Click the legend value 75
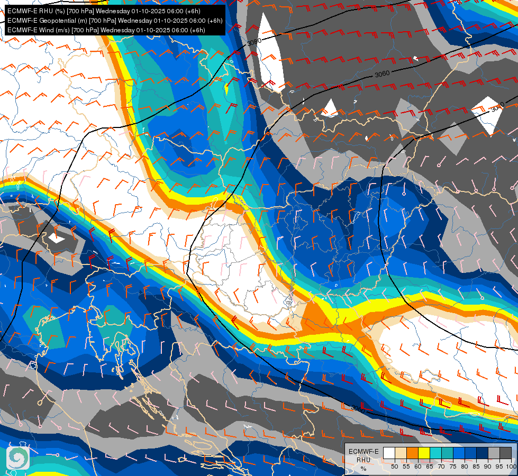 pos(453,466)
